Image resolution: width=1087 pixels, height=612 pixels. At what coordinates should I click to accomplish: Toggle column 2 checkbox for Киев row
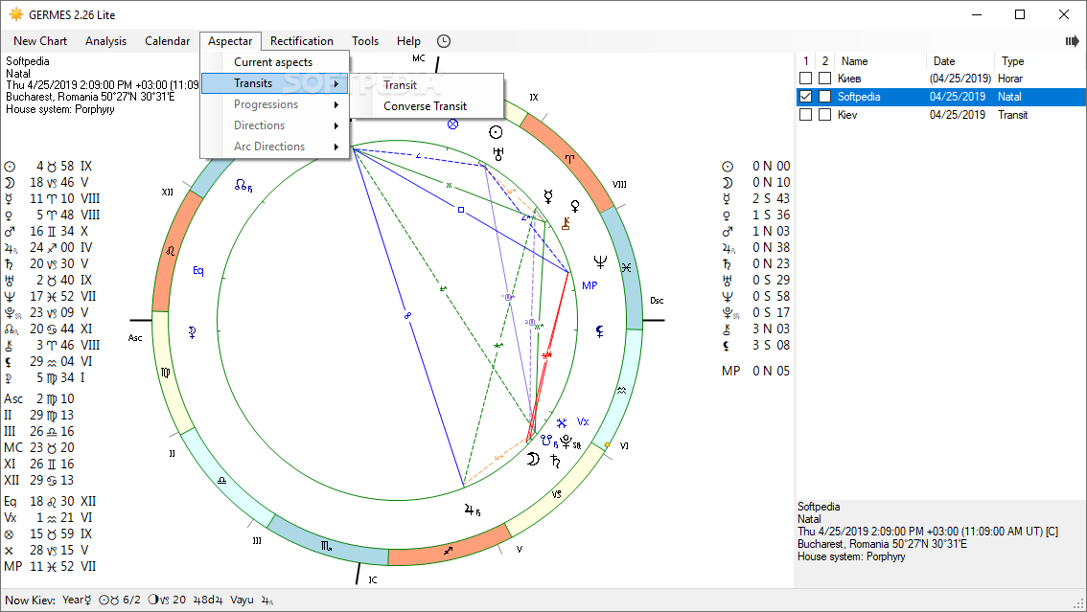pos(824,79)
